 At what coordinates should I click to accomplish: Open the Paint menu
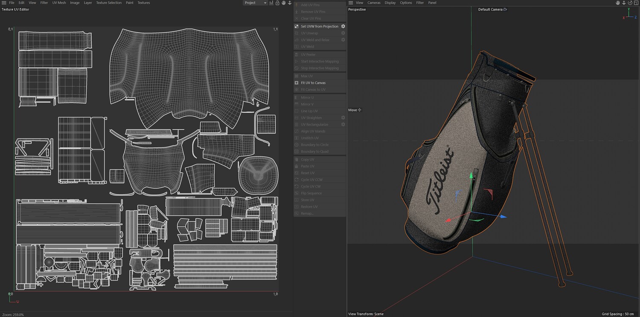[x=129, y=3]
